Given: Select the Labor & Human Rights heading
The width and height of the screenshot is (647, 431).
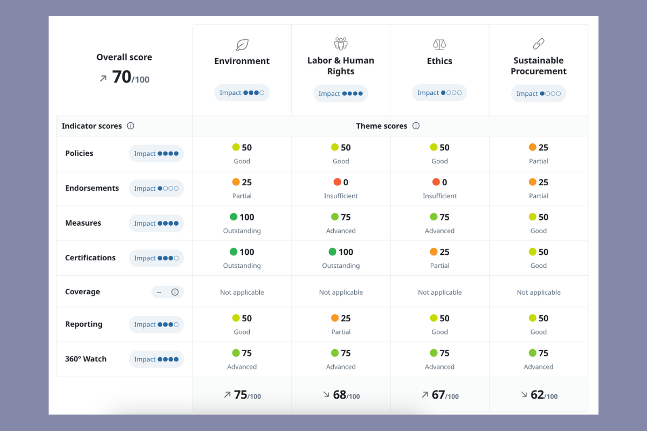Looking at the screenshot, I should [341, 66].
